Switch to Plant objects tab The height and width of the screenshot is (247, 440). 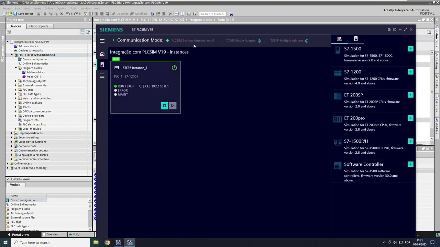38,26
